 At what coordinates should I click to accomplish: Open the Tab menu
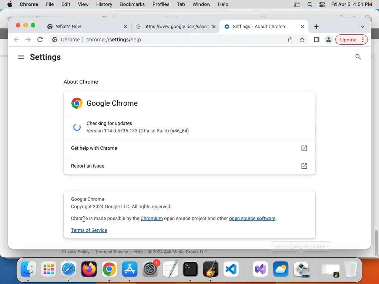181,4
